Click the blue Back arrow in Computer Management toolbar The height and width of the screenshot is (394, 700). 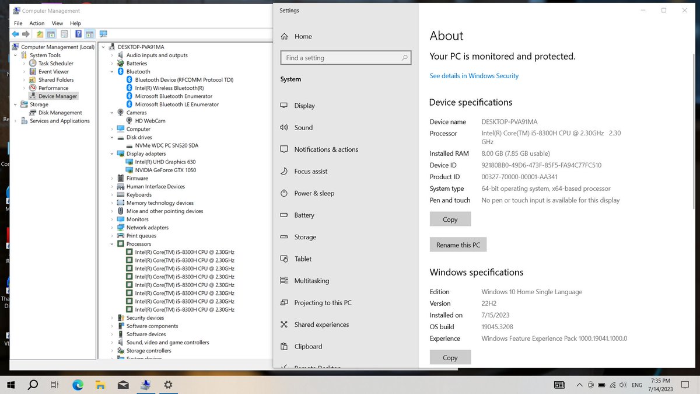pos(16,34)
